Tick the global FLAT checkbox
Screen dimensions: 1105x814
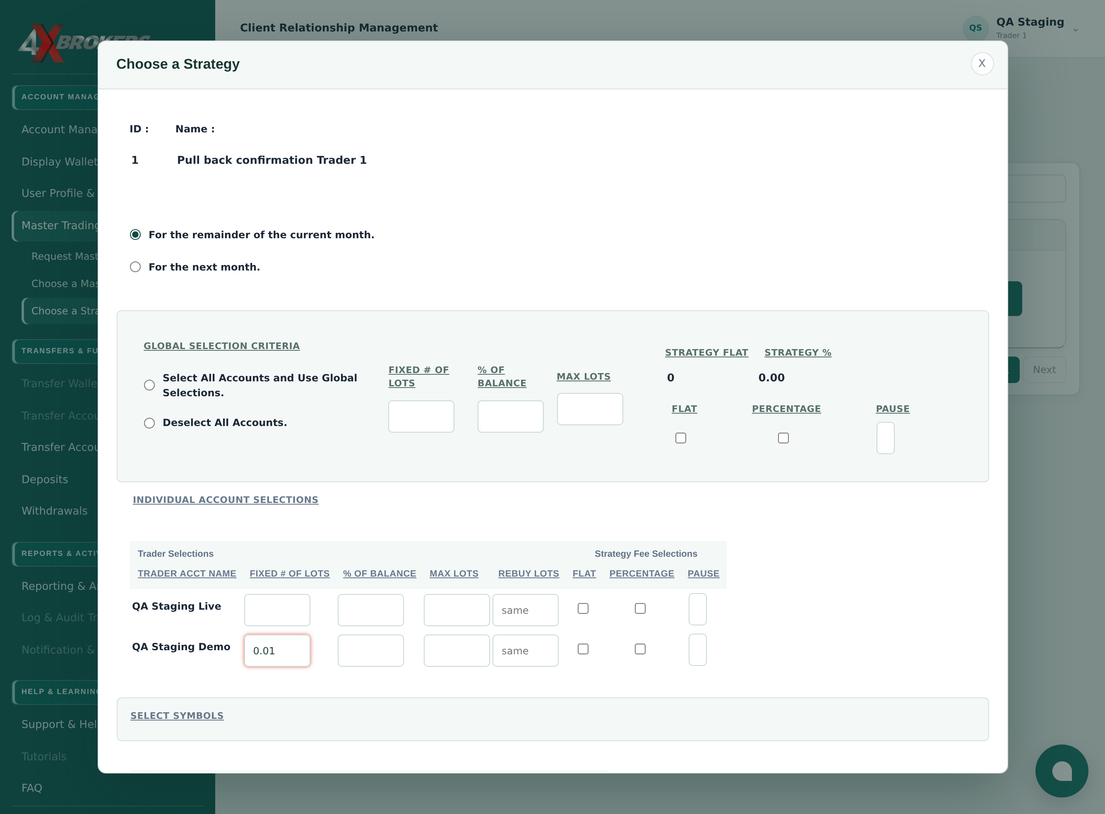(x=680, y=438)
